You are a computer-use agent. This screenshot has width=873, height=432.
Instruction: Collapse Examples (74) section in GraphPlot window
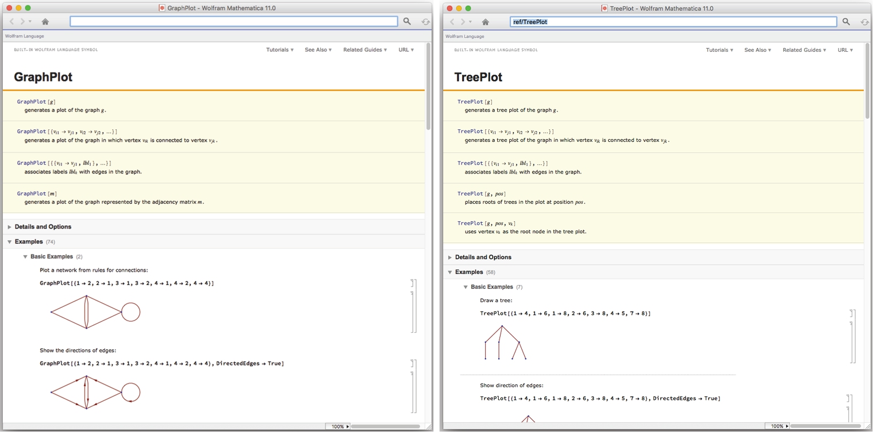tap(10, 242)
